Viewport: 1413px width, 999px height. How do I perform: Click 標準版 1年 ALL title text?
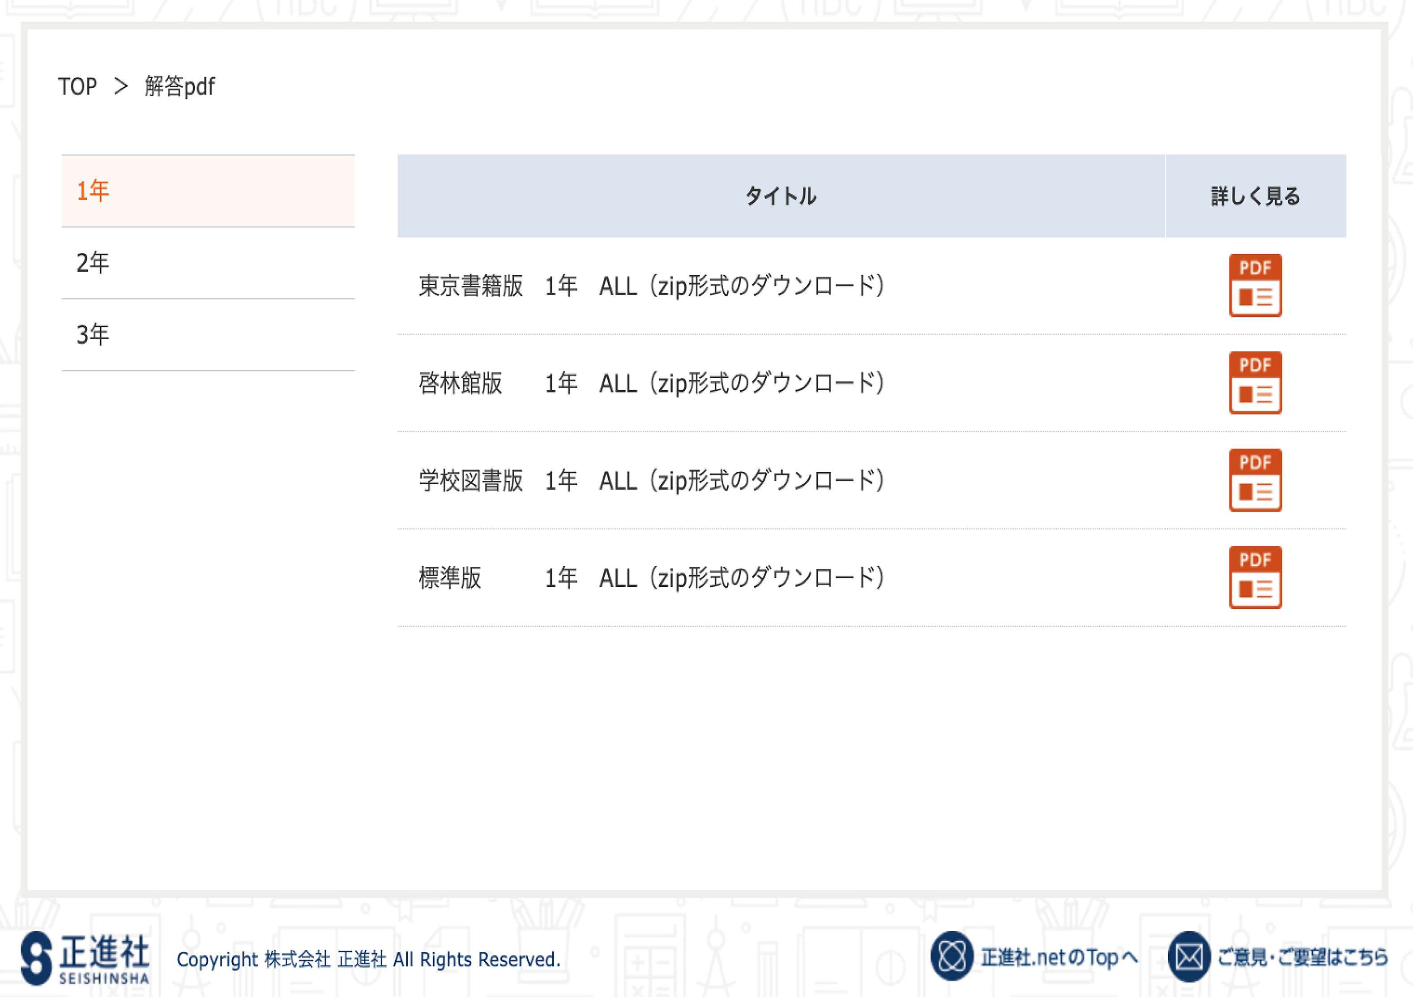point(651,578)
